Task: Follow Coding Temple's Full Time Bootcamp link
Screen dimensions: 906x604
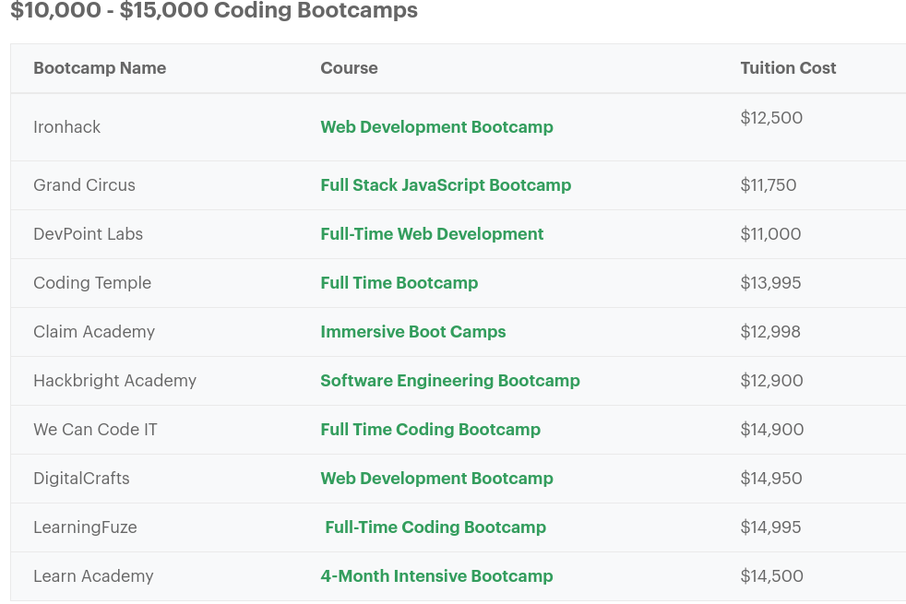Action: 399,283
